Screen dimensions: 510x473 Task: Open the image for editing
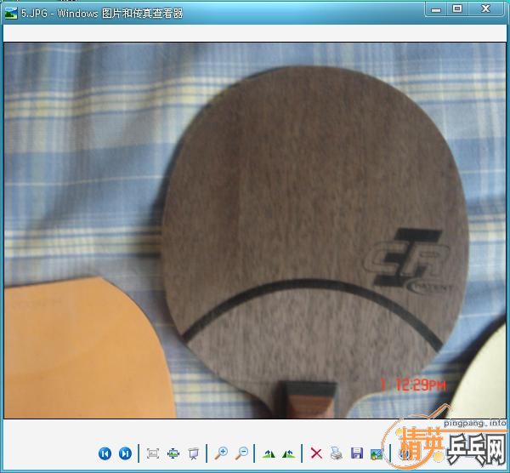click(377, 453)
